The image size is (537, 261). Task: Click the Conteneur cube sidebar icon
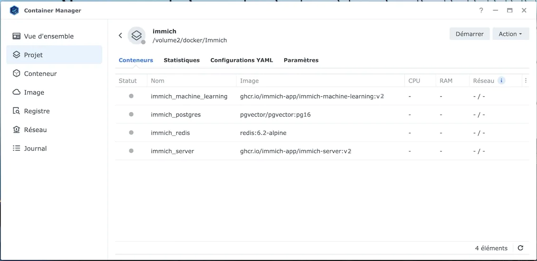click(x=16, y=74)
